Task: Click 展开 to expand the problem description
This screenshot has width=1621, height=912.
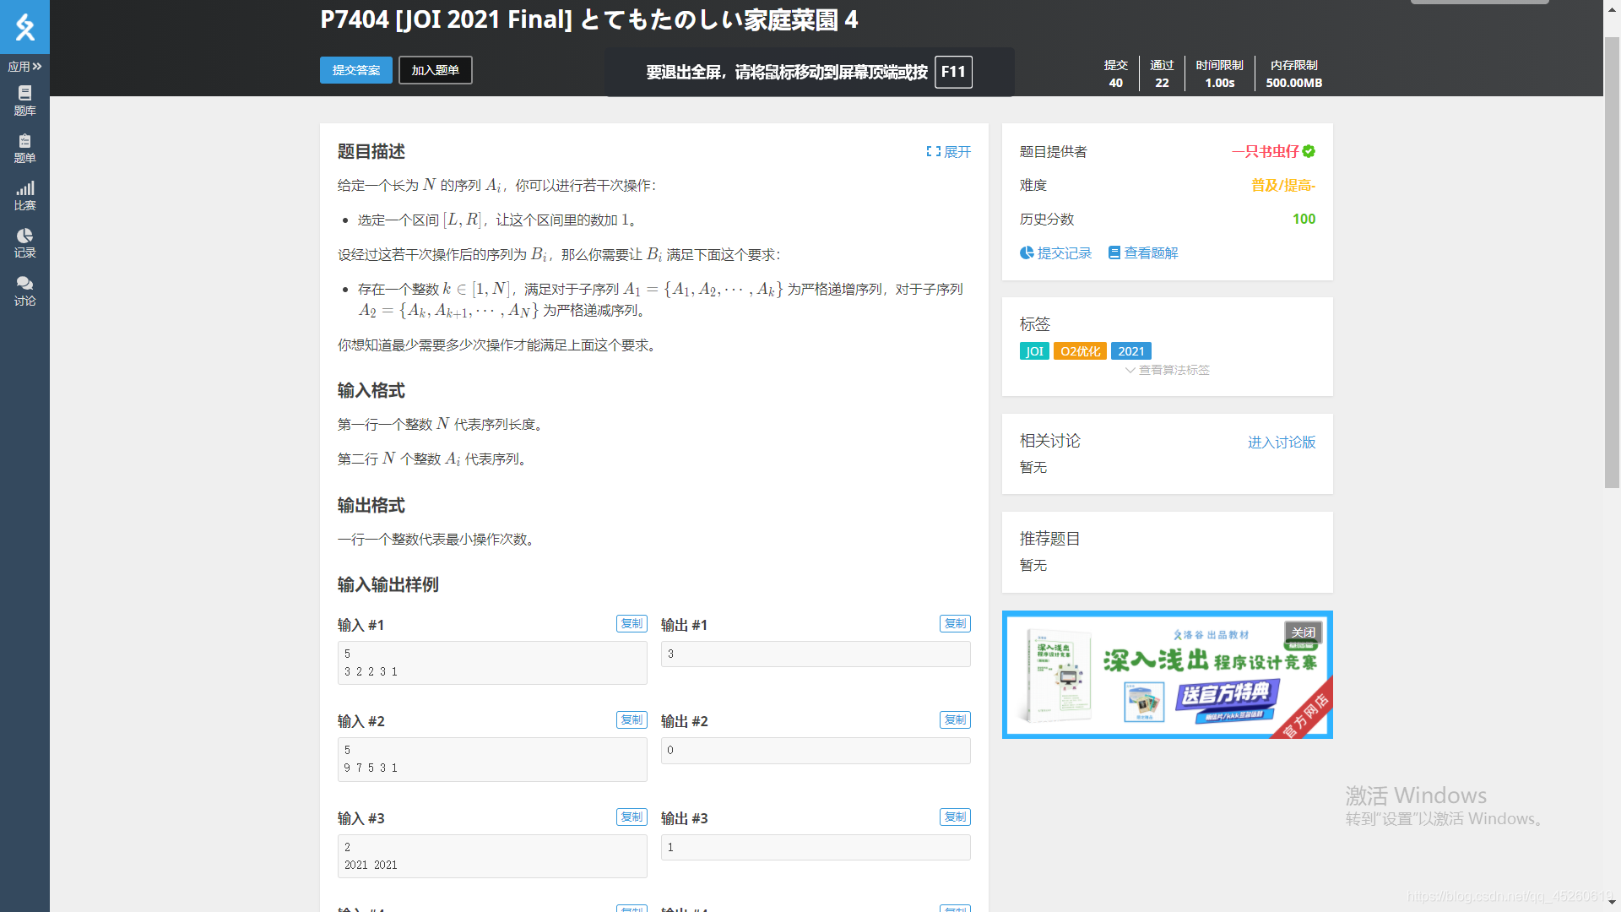Action: tap(948, 152)
